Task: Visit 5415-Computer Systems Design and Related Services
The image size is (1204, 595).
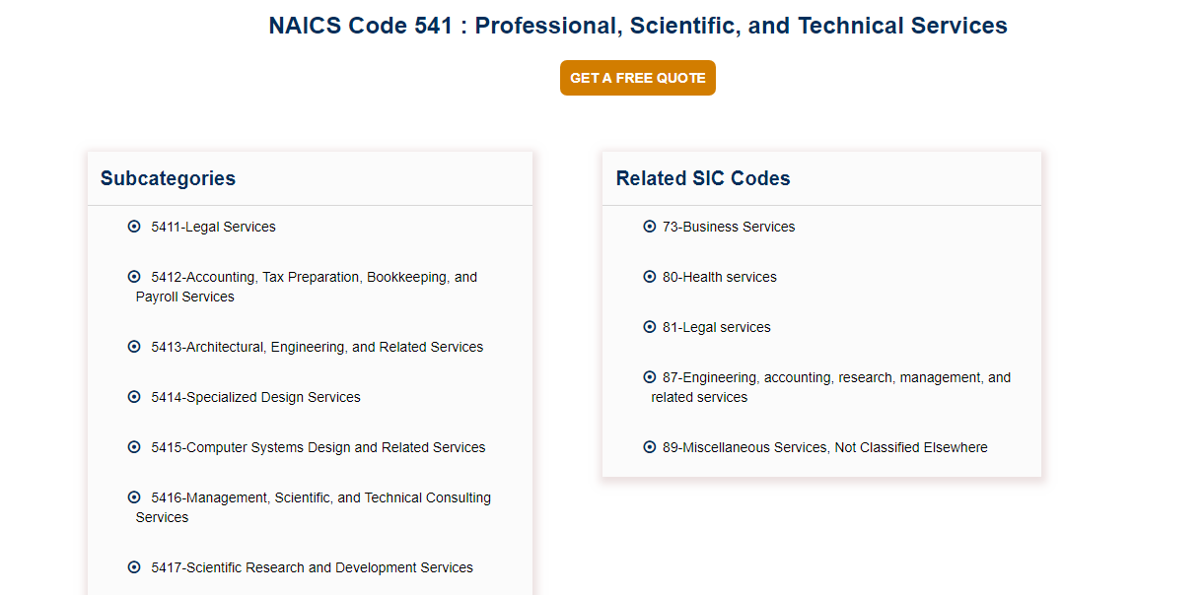Action: tap(319, 447)
